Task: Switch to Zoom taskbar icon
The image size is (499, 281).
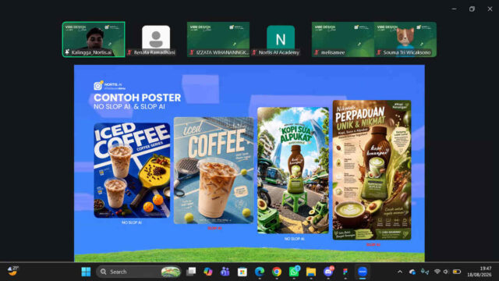Action: pyautogui.click(x=363, y=272)
